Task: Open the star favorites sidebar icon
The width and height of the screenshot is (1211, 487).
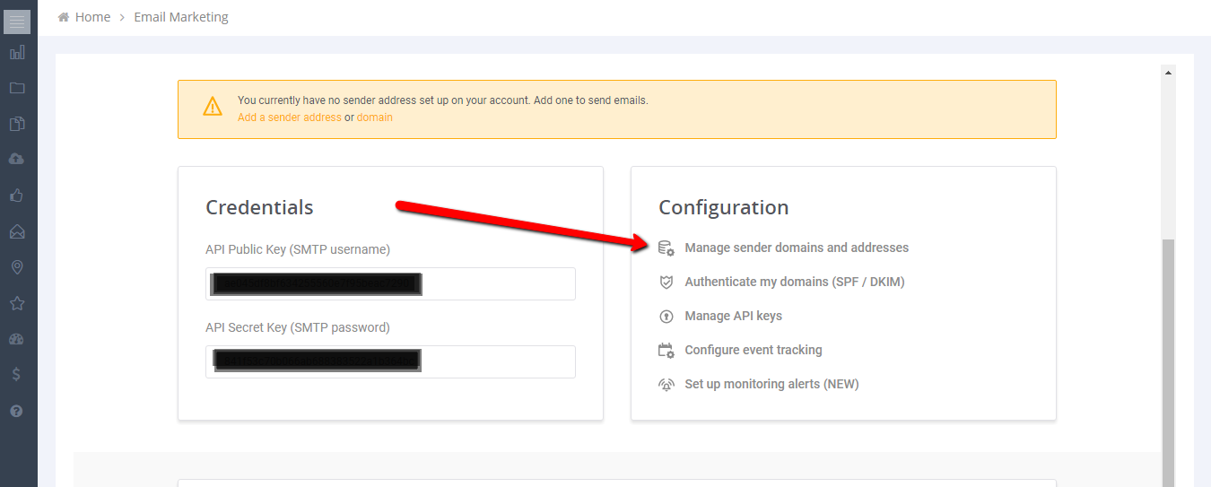Action: tap(17, 303)
